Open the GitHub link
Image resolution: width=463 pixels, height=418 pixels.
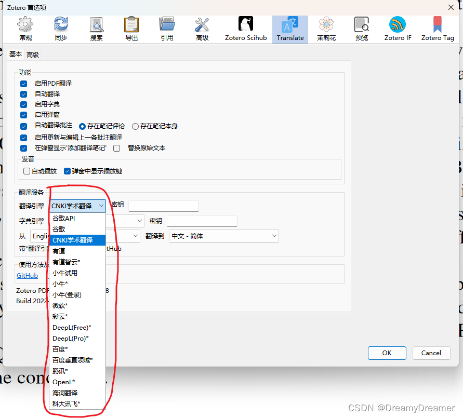point(27,276)
